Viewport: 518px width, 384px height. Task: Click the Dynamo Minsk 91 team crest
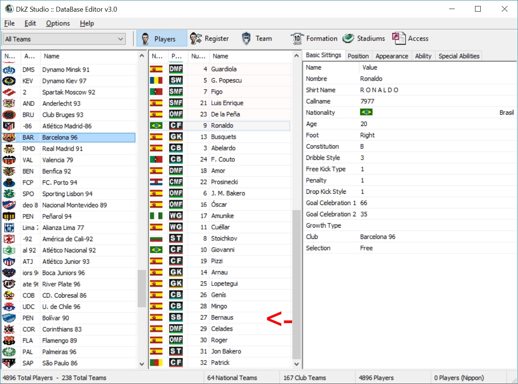point(9,70)
